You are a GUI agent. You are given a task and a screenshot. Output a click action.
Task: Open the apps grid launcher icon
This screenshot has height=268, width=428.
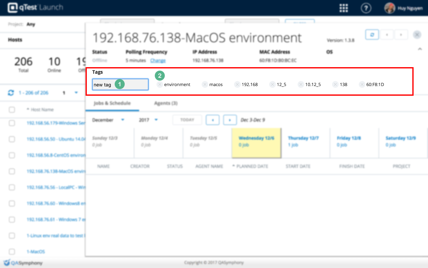[x=344, y=8]
